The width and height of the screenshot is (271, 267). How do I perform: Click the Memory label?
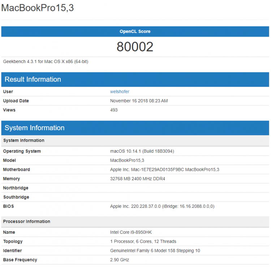pyautogui.click(x=12, y=179)
